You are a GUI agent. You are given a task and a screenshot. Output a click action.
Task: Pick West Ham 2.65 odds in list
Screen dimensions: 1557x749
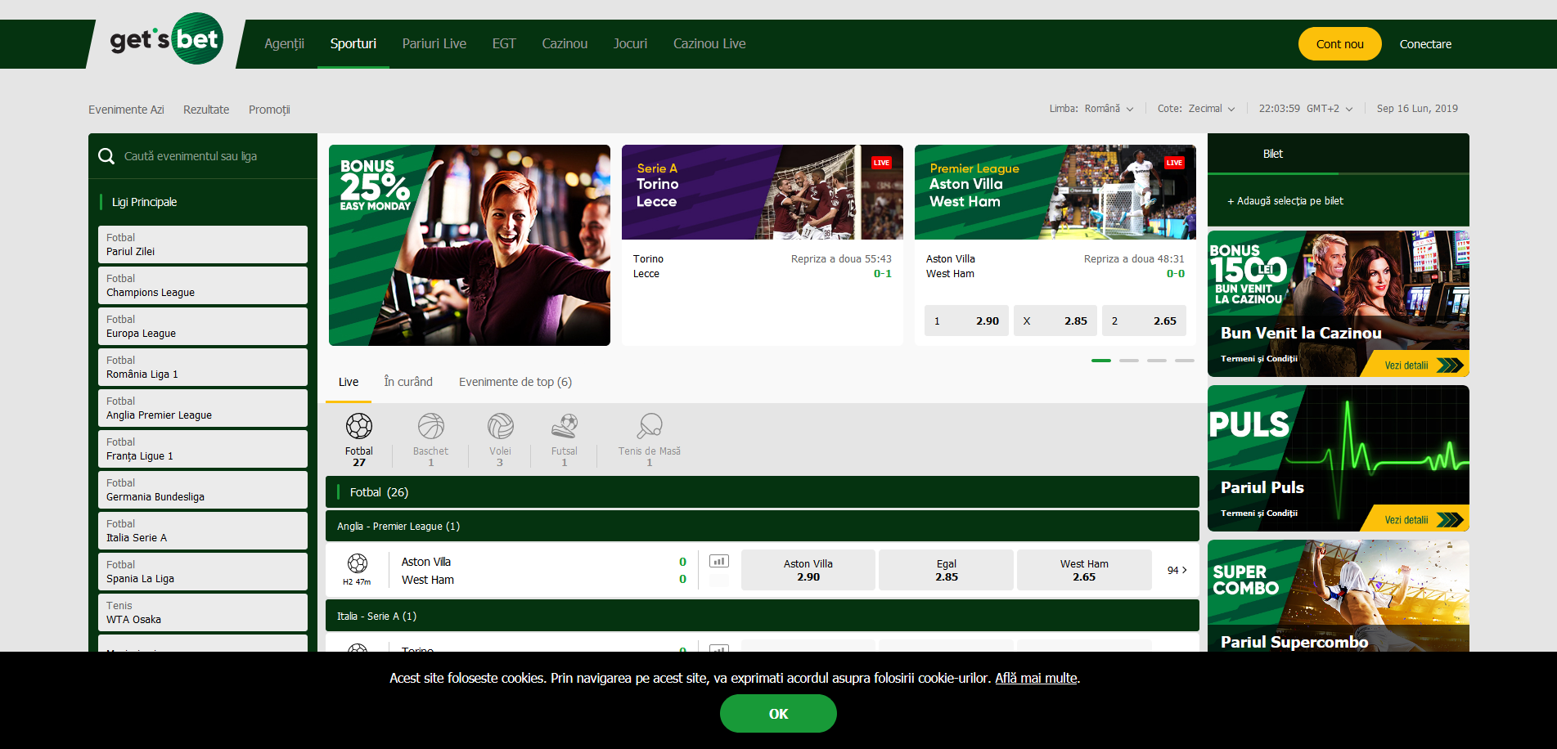(x=1084, y=570)
